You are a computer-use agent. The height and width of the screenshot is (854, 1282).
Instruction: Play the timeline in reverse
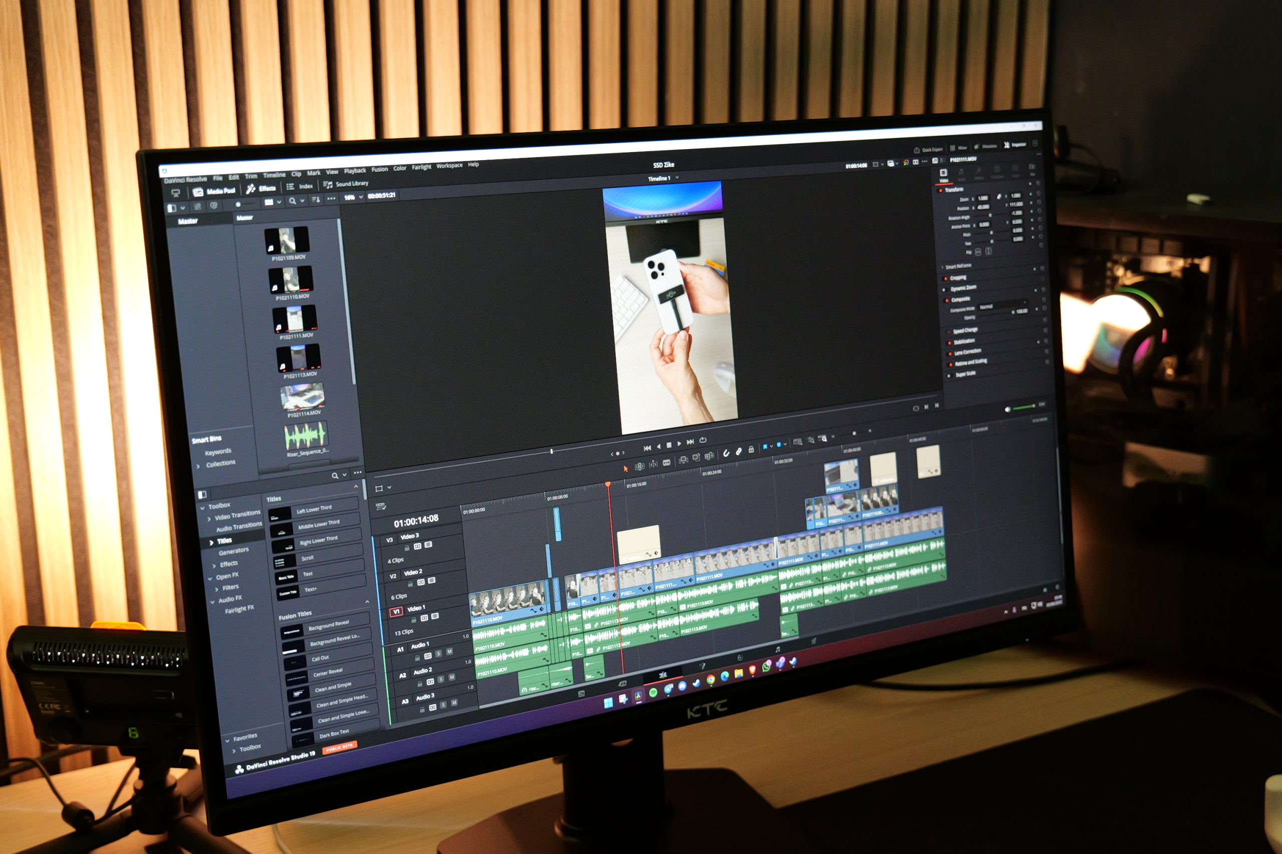click(x=659, y=447)
